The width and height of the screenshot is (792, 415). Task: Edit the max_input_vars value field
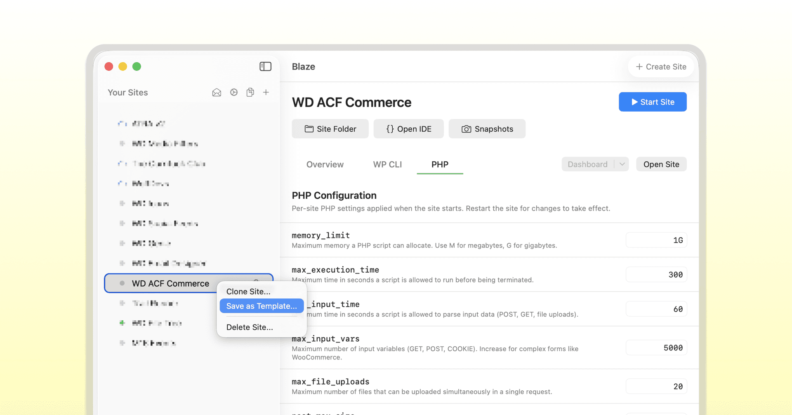656,348
